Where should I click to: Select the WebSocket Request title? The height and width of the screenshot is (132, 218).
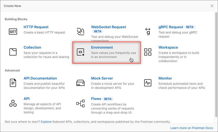coord(108,27)
